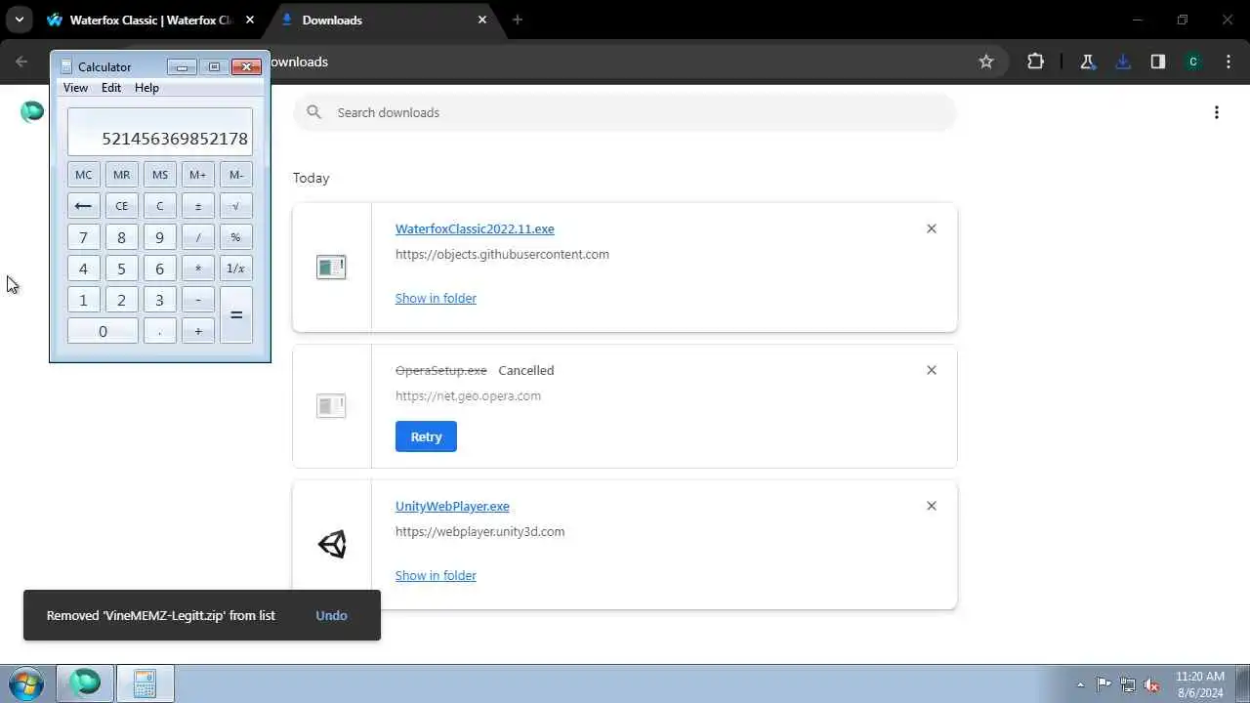Click Calculator M+ button

197,175
